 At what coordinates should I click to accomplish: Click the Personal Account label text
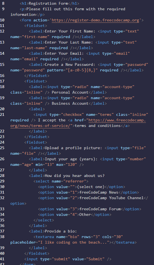(x=70, y=92)
